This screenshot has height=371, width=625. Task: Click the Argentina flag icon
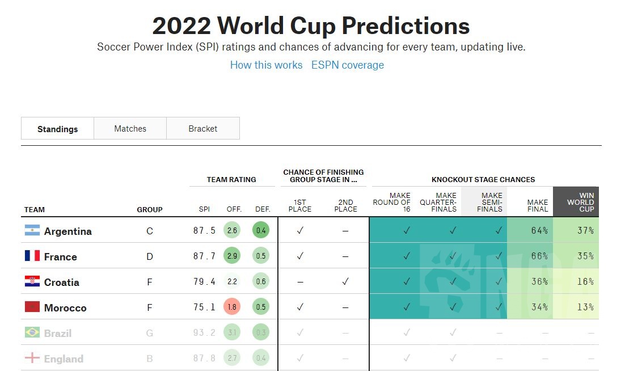[x=32, y=230]
